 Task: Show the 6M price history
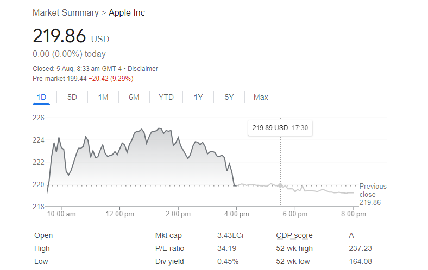(x=134, y=97)
